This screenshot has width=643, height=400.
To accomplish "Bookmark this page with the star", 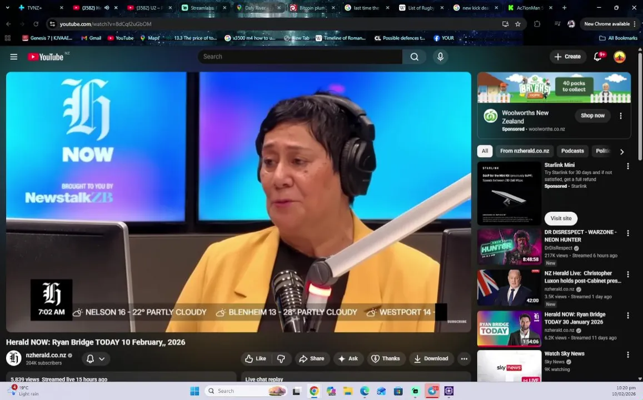I will click(x=518, y=24).
